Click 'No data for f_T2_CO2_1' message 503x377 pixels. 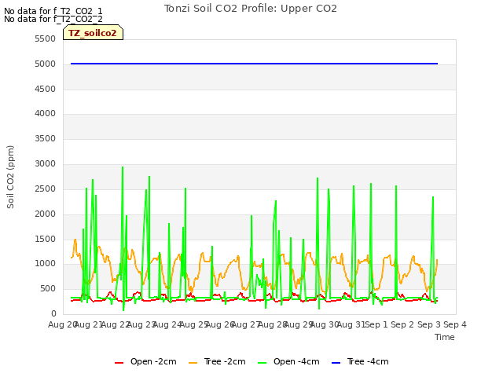[53, 11]
